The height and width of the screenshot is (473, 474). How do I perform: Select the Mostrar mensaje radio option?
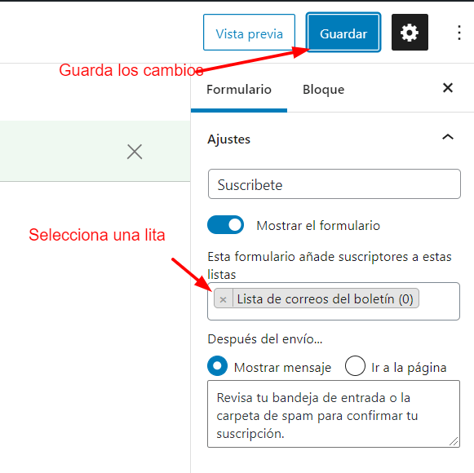click(217, 366)
